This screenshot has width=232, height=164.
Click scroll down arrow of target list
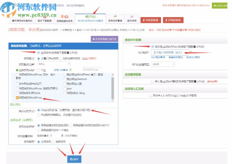click(113, 100)
